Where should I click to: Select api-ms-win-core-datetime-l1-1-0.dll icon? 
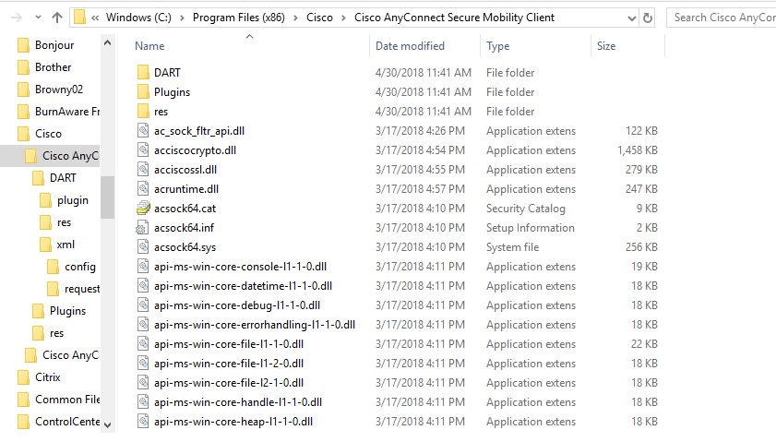click(x=143, y=286)
